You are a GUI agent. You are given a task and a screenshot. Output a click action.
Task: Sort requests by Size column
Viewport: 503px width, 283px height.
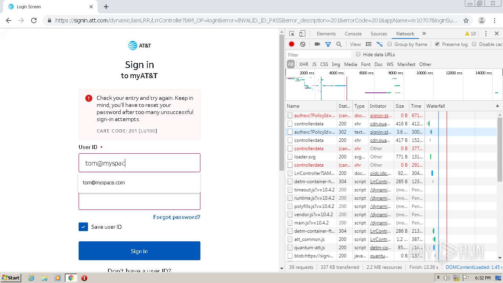click(401, 106)
